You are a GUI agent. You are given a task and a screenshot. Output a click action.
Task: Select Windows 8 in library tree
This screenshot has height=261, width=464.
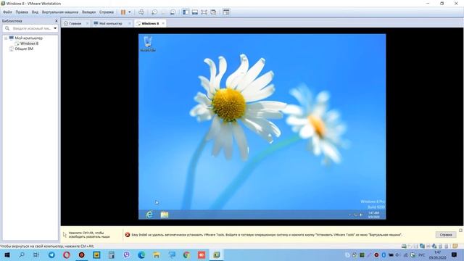(29, 43)
